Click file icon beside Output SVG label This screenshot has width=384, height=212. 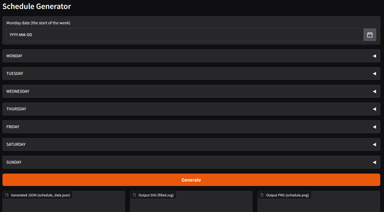[x=135, y=195]
